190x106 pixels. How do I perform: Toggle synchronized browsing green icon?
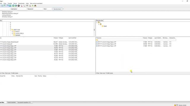coord(32,6)
